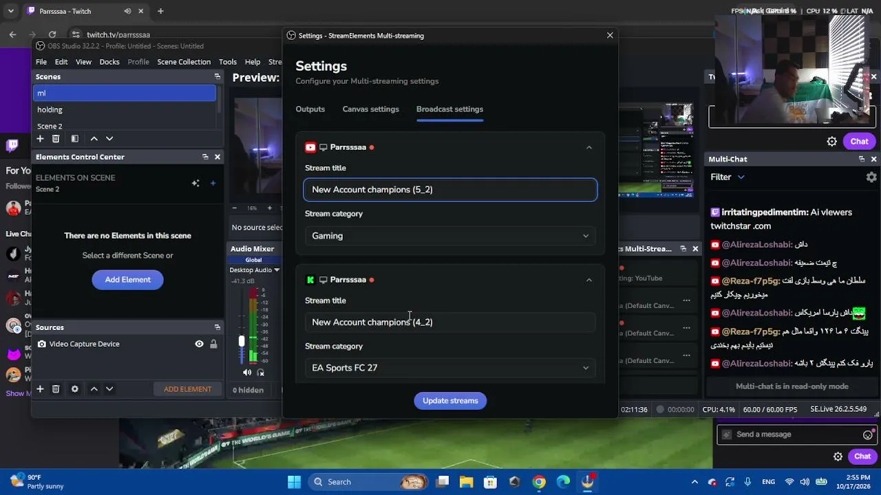Switch to the Outputs tab
The width and height of the screenshot is (881, 495).
(x=310, y=109)
